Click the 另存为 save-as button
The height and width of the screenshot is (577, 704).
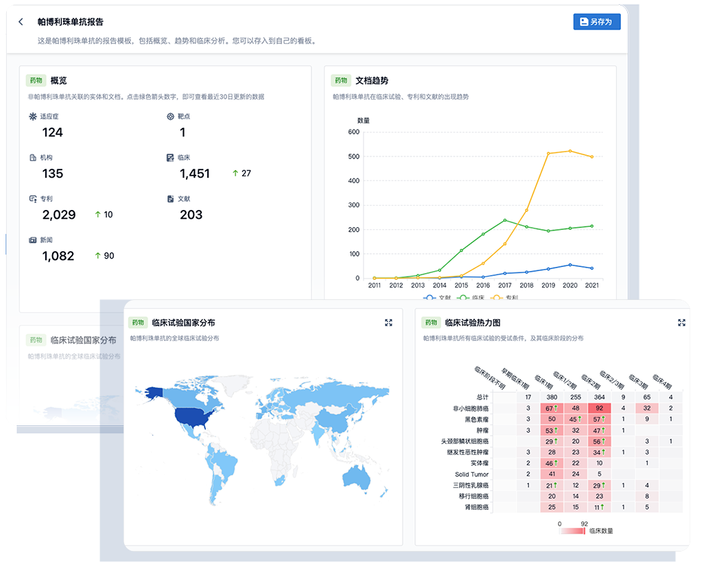pyautogui.click(x=596, y=22)
